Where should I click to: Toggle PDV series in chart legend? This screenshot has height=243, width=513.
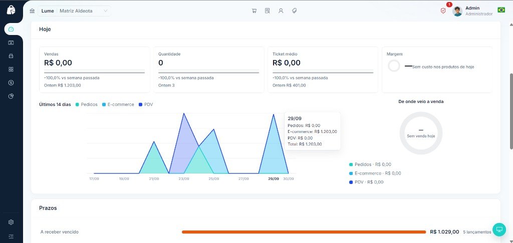[x=146, y=104]
